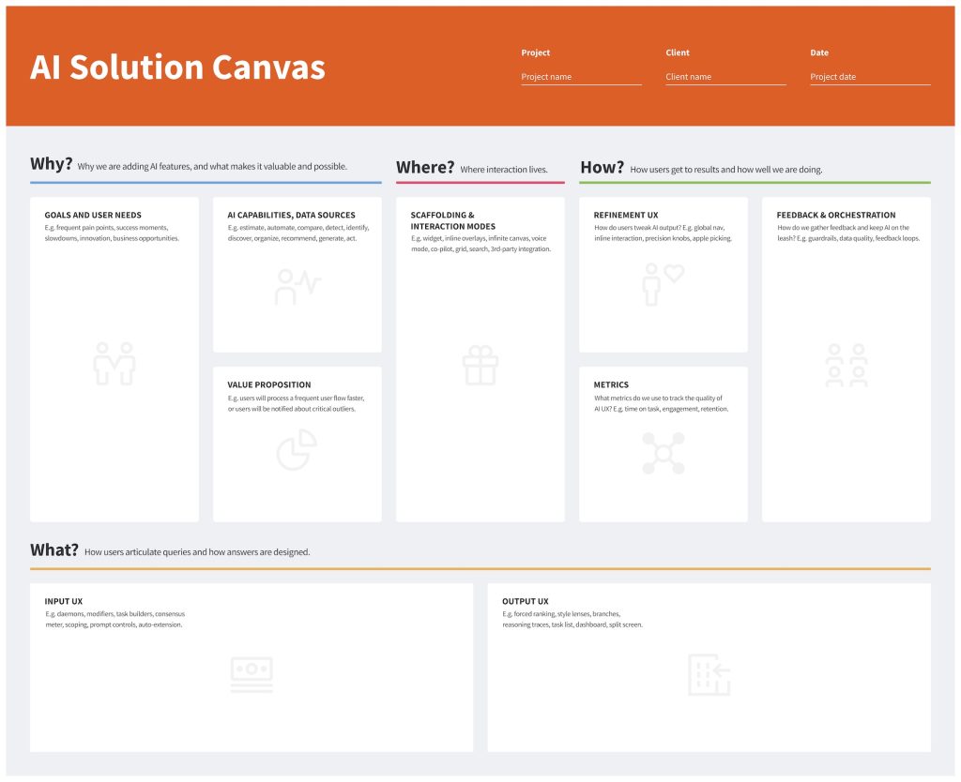
Task: Select the How? section heading
Action: pyautogui.click(x=602, y=167)
